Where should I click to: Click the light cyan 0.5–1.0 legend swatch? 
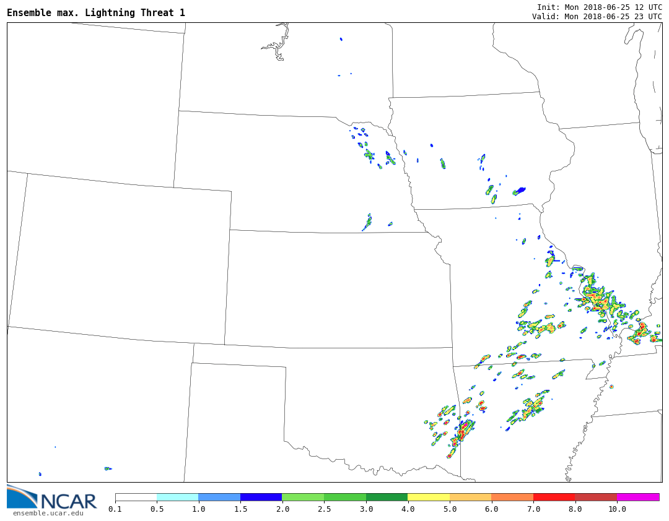pyautogui.click(x=177, y=497)
